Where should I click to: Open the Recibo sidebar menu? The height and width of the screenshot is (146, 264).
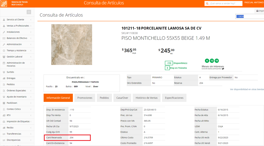pos(17,128)
